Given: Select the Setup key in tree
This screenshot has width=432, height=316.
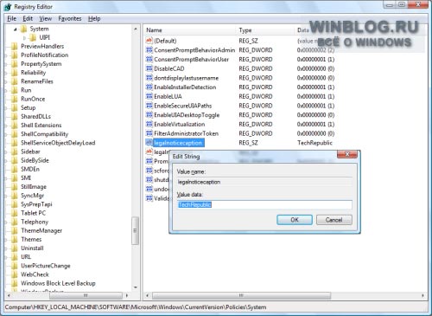Looking at the screenshot, I should (x=28, y=107).
